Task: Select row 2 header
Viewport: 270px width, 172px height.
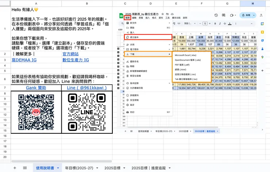Action: point(5,54)
